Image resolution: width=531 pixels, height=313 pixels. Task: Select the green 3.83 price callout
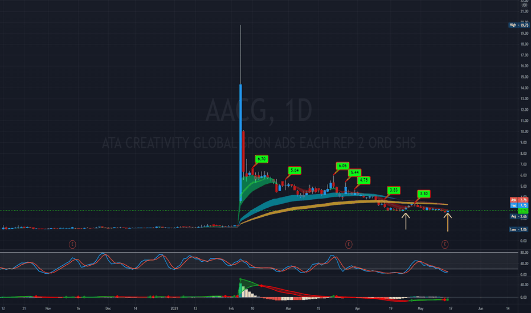(394, 190)
